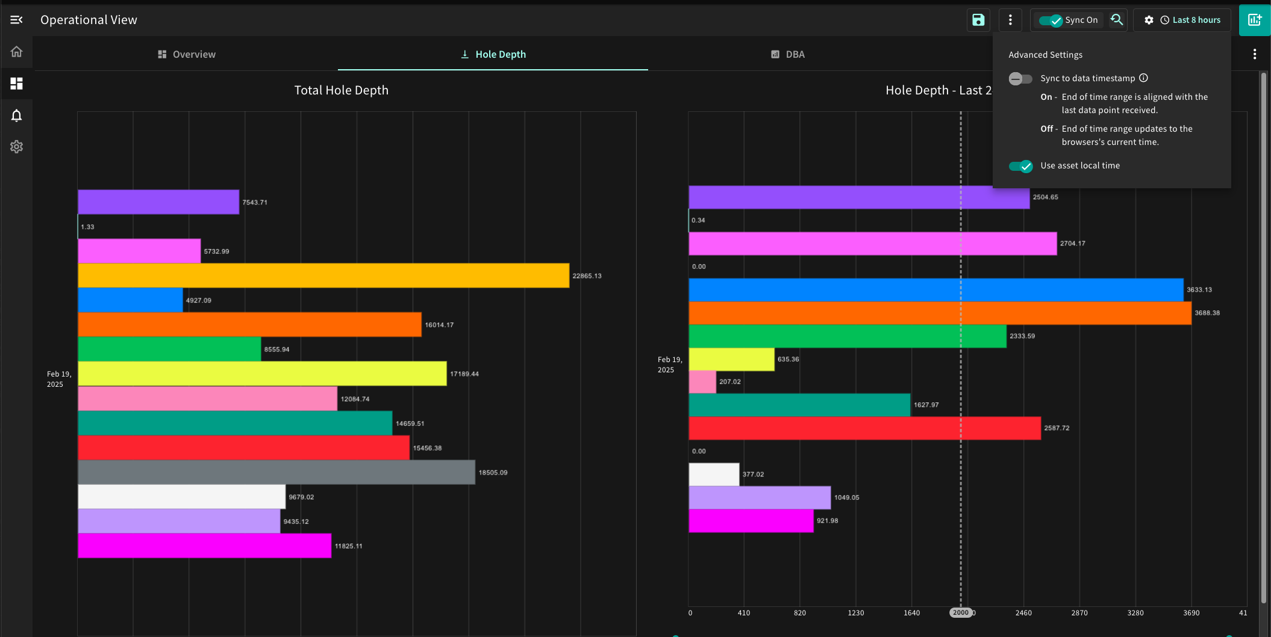Open the tab row three-dot menu
Screen dimensions: 1271x637
pyautogui.click(x=1255, y=54)
